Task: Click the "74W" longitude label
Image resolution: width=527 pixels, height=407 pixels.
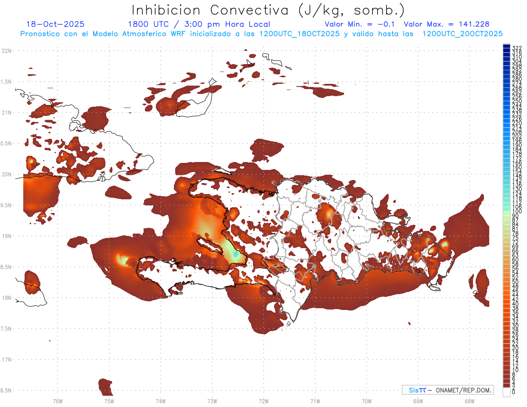Action: point(160,401)
